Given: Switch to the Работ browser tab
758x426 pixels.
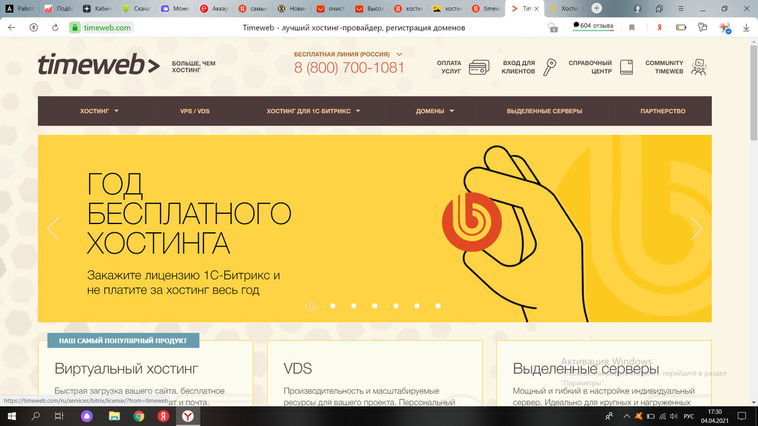Looking at the screenshot, I should [19, 9].
